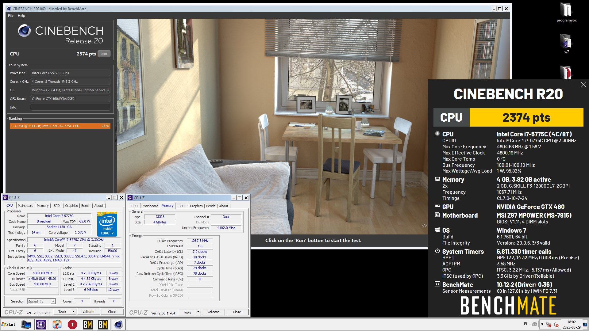Open the first BenchMate taskbar icon

point(88,324)
